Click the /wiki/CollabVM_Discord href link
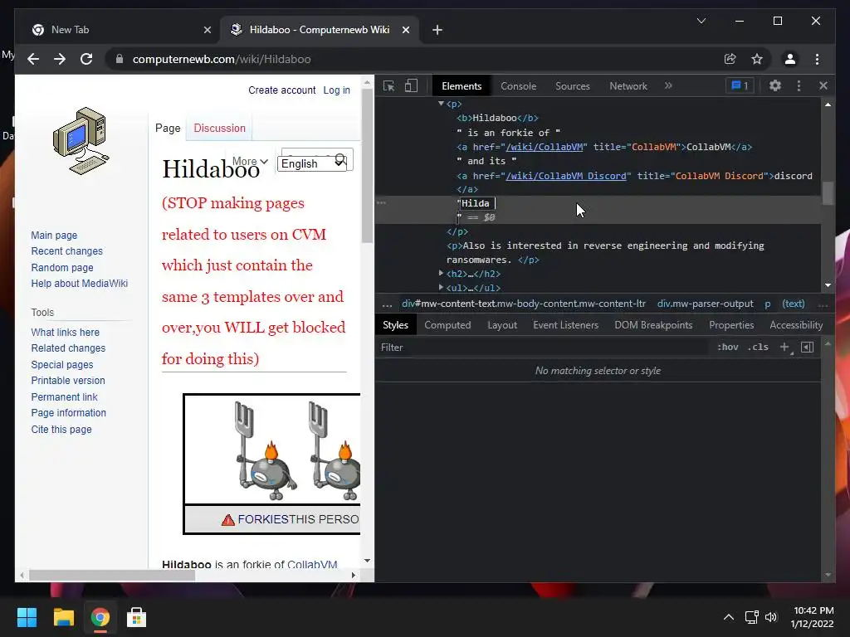The image size is (850, 637). coord(566,176)
